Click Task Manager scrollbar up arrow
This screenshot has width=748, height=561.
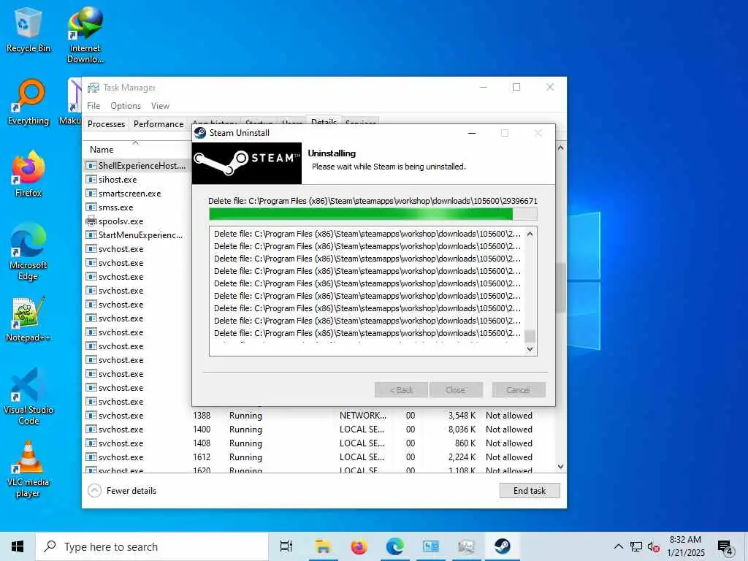pyautogui.click(x=560, y=148)
